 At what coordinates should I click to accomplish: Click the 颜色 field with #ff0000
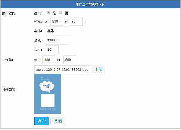pos(57,40)
